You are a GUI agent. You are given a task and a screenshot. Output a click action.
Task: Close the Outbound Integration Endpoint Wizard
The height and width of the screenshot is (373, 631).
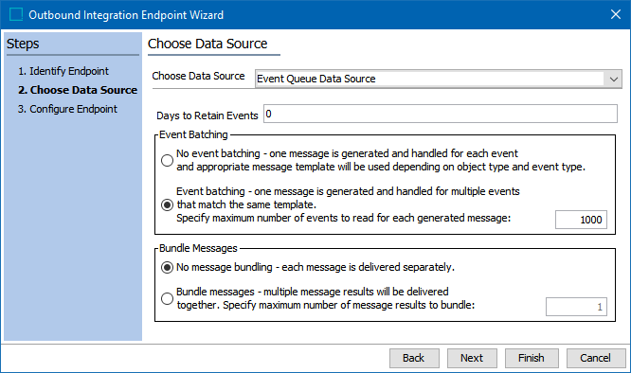(616, 14)
